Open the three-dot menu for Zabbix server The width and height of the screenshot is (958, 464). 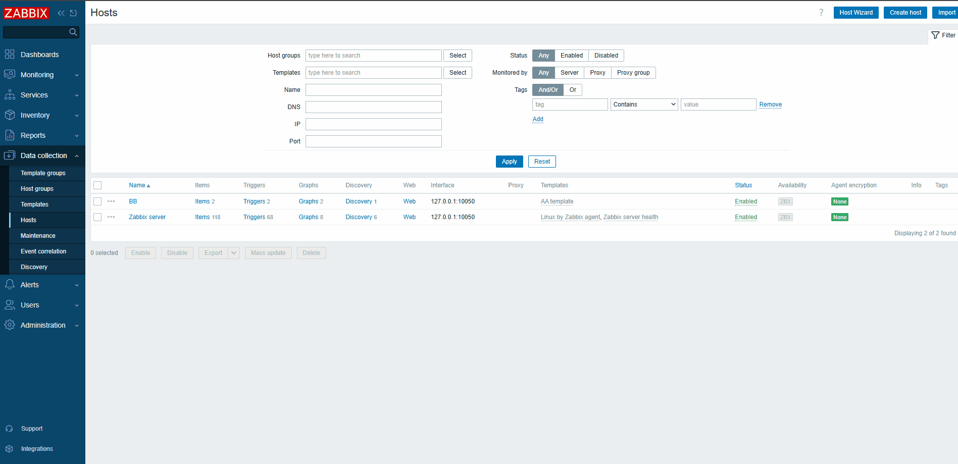tap(111, 217)
